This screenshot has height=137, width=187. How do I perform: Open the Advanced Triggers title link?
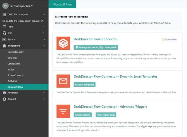pos(110,106)
